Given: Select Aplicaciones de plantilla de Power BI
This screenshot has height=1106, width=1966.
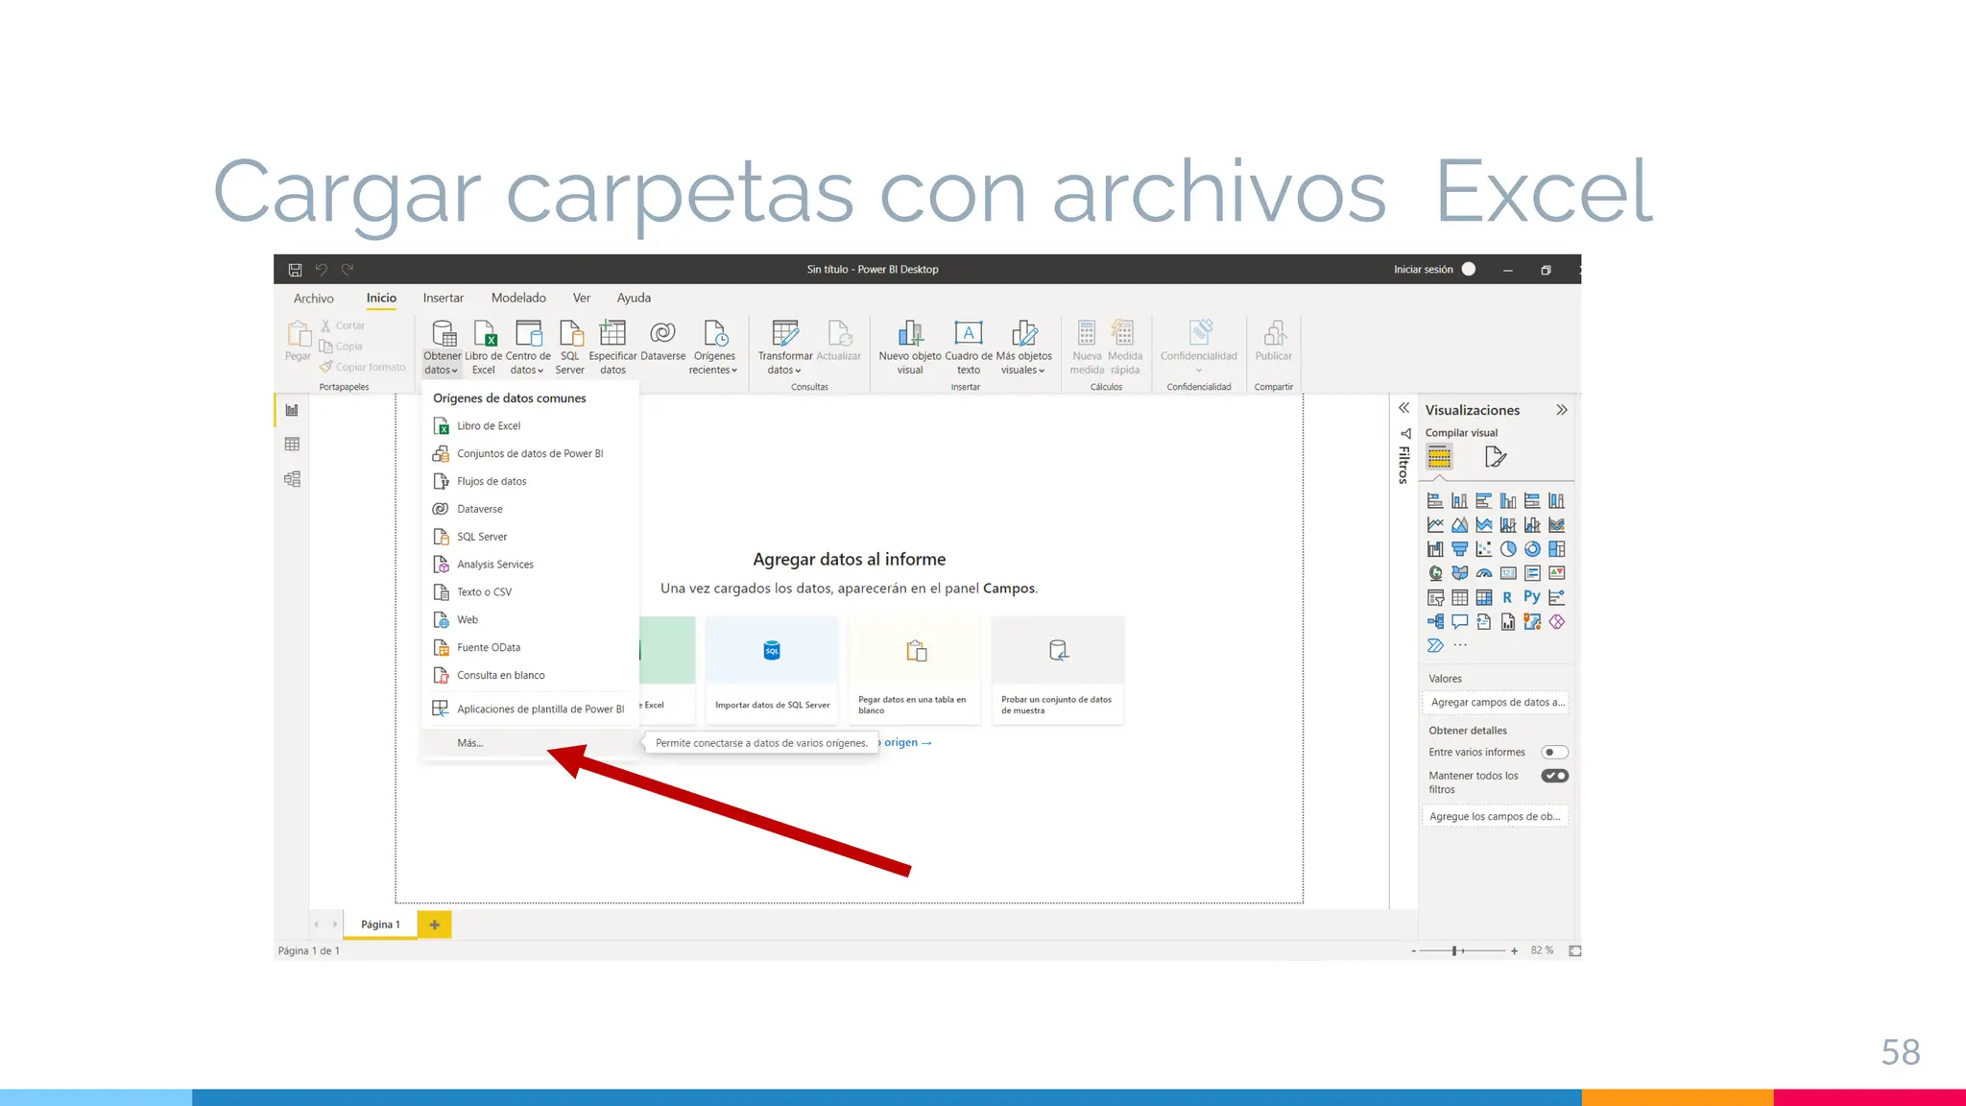Looking at the screenshot, I should pos(530,709).
